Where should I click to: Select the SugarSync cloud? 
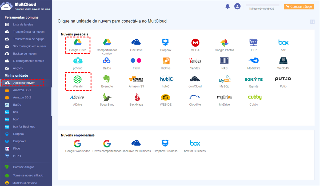[107, 100]
